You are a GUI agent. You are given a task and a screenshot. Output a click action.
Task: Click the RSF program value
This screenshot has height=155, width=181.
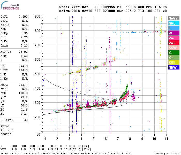[x=120, y=11]
